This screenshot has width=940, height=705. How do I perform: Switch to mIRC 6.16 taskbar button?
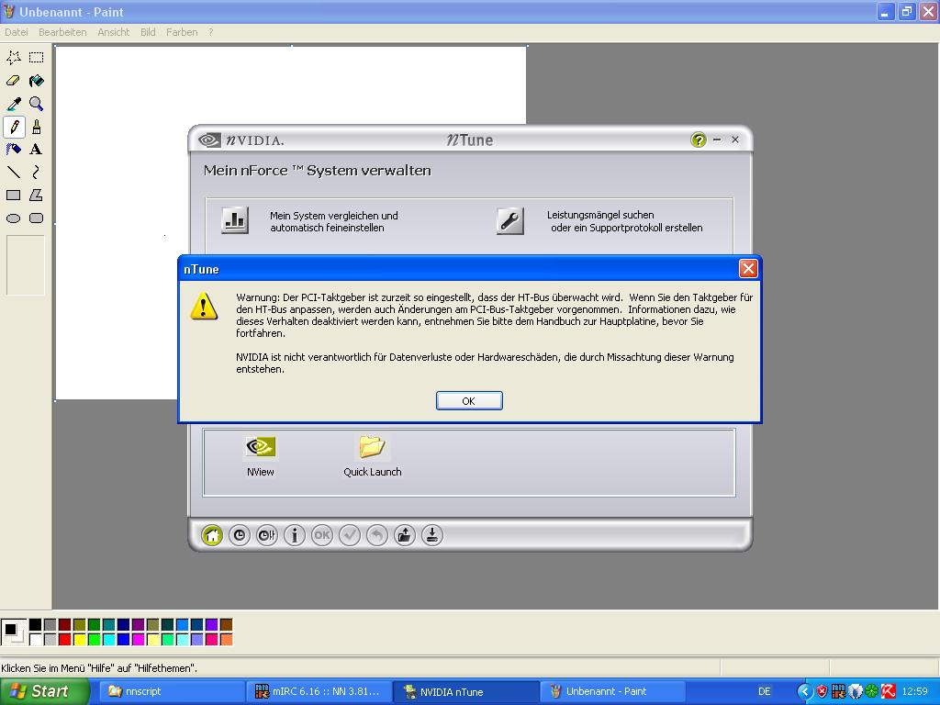coord(319,691)
